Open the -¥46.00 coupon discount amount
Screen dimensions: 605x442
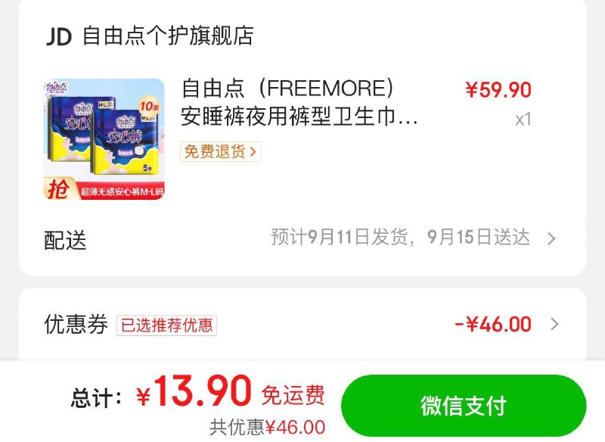coord(493,324)
